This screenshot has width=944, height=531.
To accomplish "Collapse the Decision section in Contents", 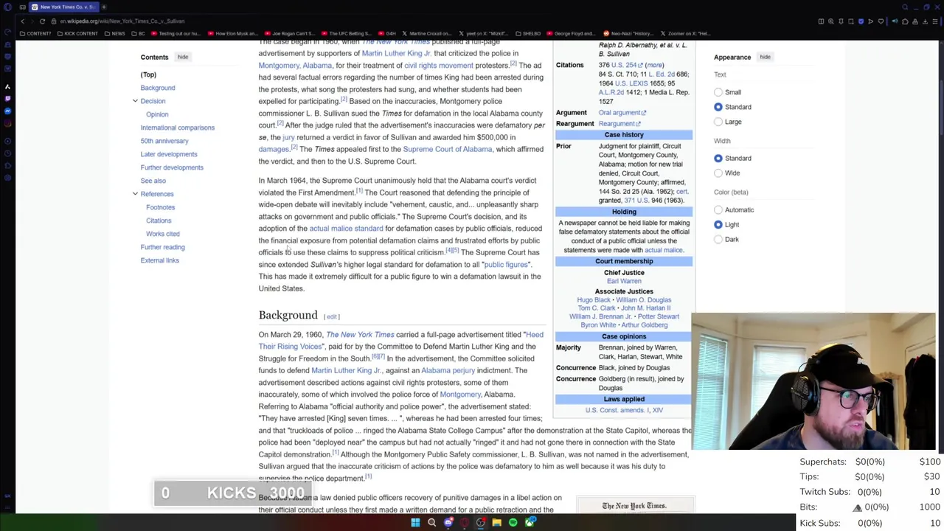I will tap(135, 101).
